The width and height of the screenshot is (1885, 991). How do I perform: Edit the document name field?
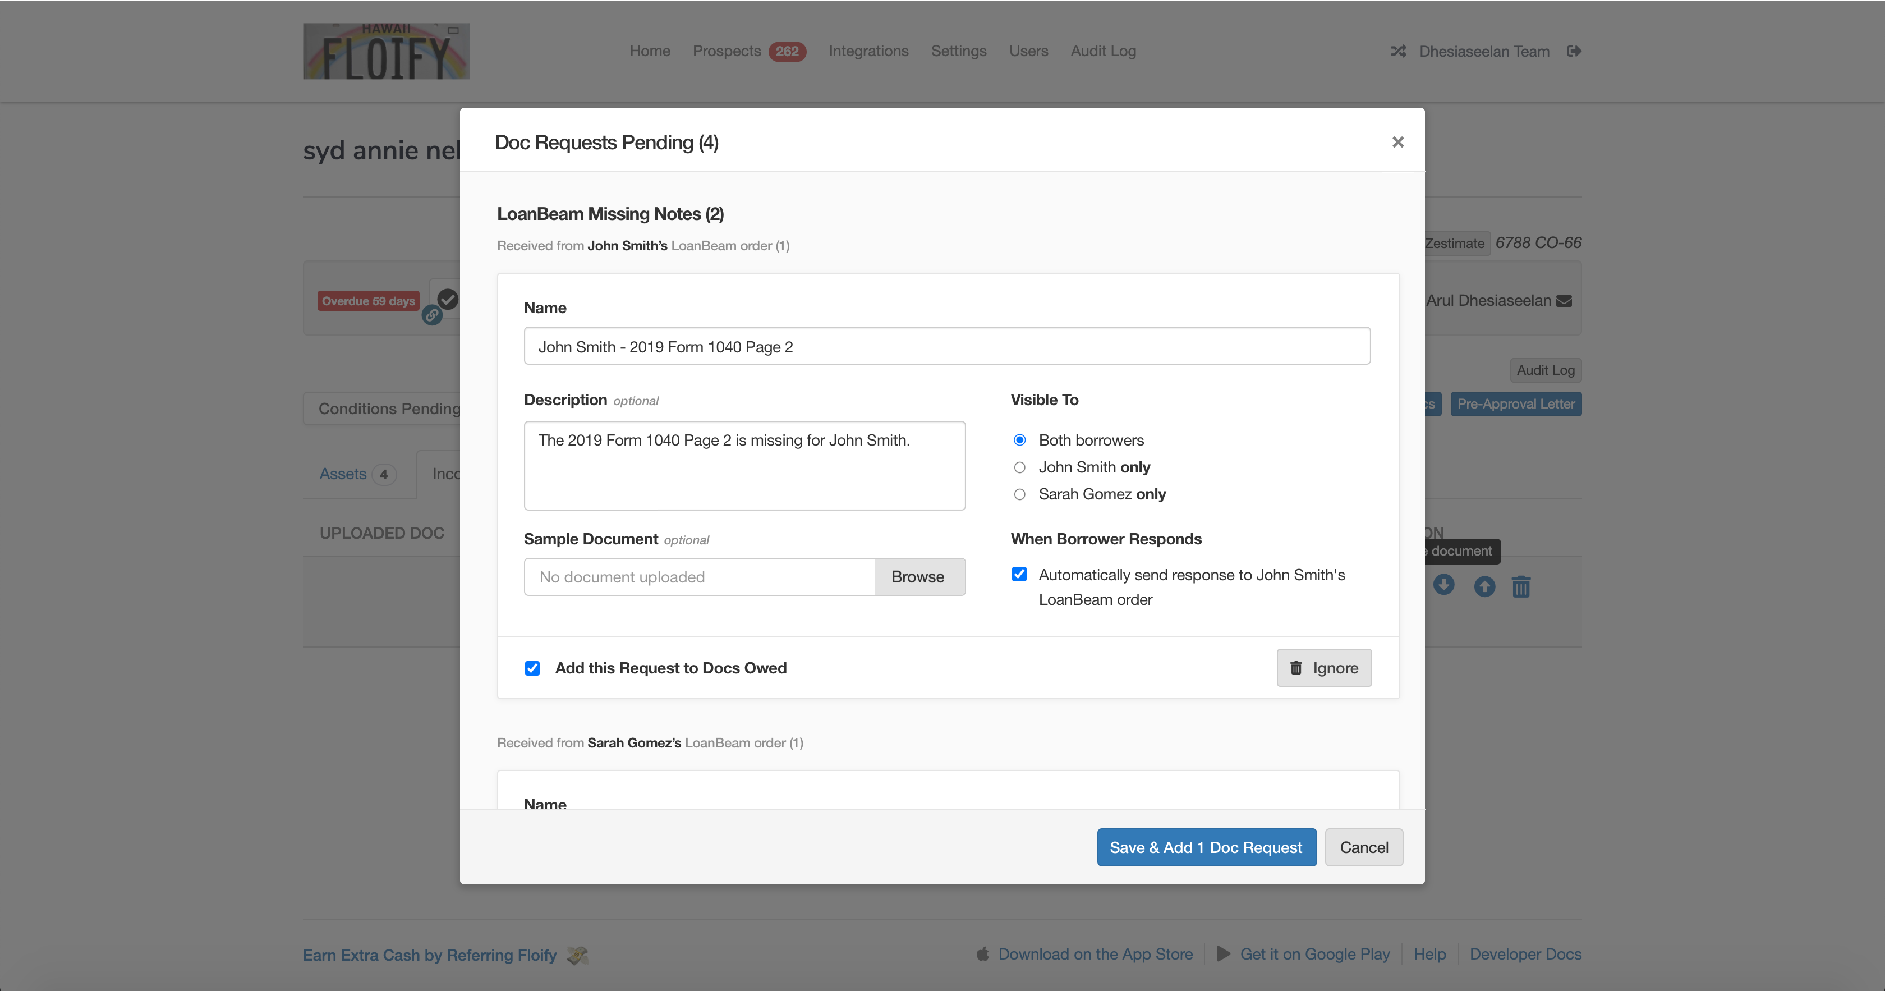click(x=946, y=346)
